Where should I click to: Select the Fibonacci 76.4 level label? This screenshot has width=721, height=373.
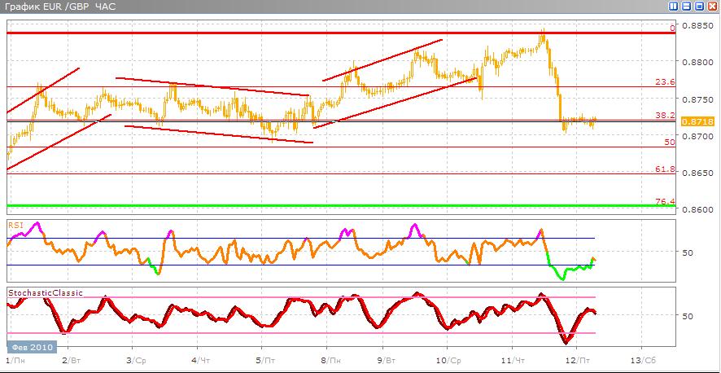coord(665,201)
